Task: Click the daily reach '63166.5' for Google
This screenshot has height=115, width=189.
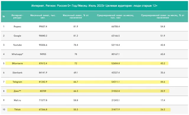Action: point(115,36)
